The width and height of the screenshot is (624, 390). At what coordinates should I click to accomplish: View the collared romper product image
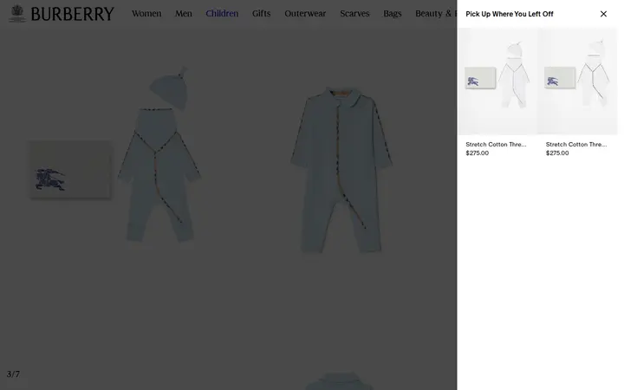tap(341, 169)
